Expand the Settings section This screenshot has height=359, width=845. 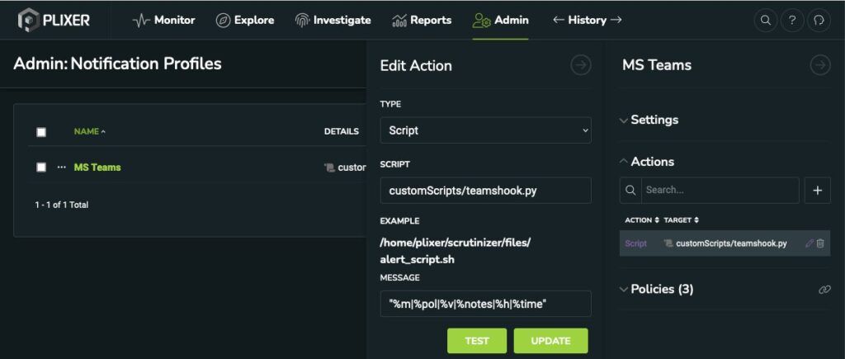(x=649, y=120)
